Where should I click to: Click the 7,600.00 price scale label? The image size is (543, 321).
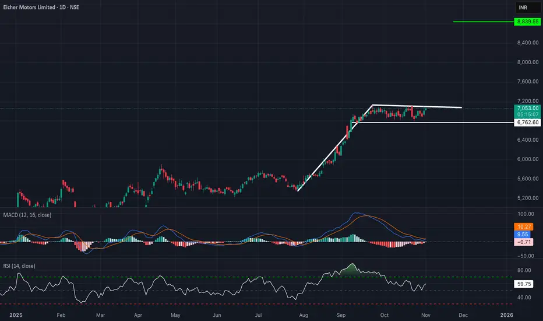tap(528, 82)
